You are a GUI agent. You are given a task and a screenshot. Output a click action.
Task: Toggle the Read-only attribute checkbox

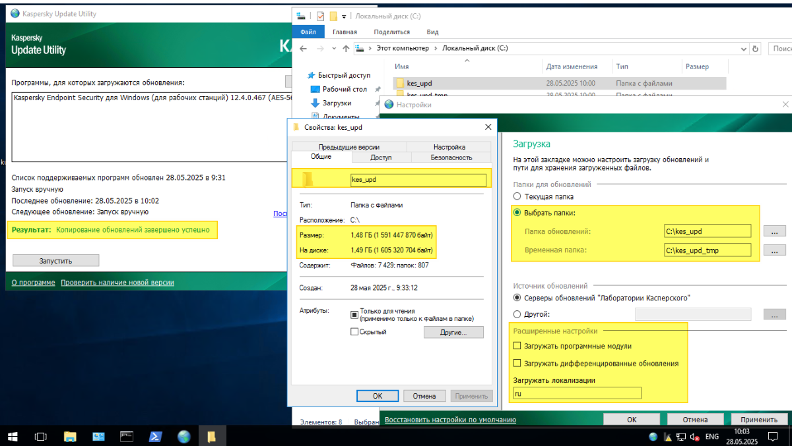pyautogui.click(x=354, y=314)
